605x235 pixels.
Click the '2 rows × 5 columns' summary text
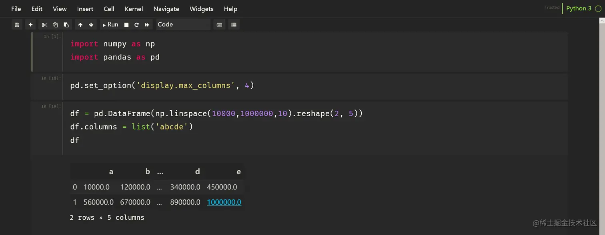(107, 218)
